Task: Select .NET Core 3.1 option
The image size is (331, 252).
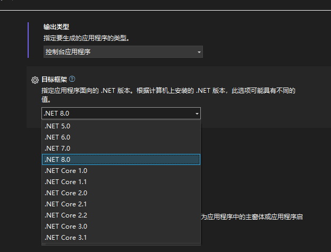Action: point(121,238)
